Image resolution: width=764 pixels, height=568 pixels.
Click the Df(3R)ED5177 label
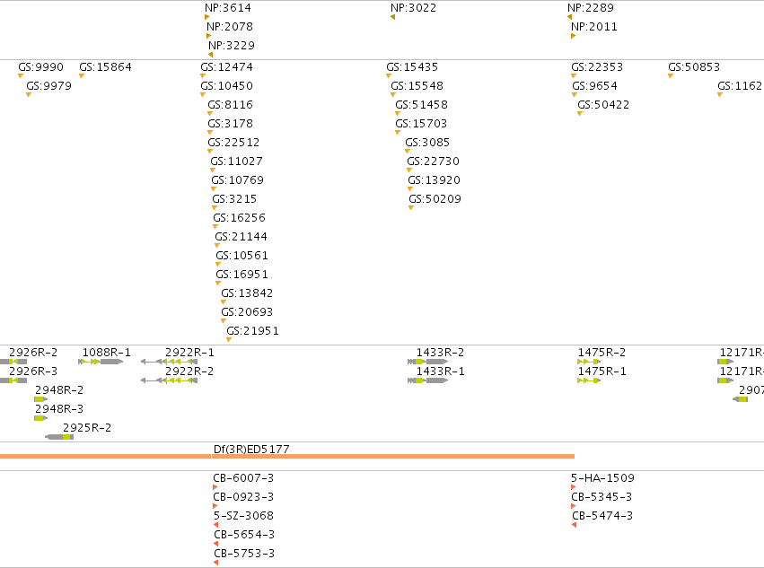[251, 450]
